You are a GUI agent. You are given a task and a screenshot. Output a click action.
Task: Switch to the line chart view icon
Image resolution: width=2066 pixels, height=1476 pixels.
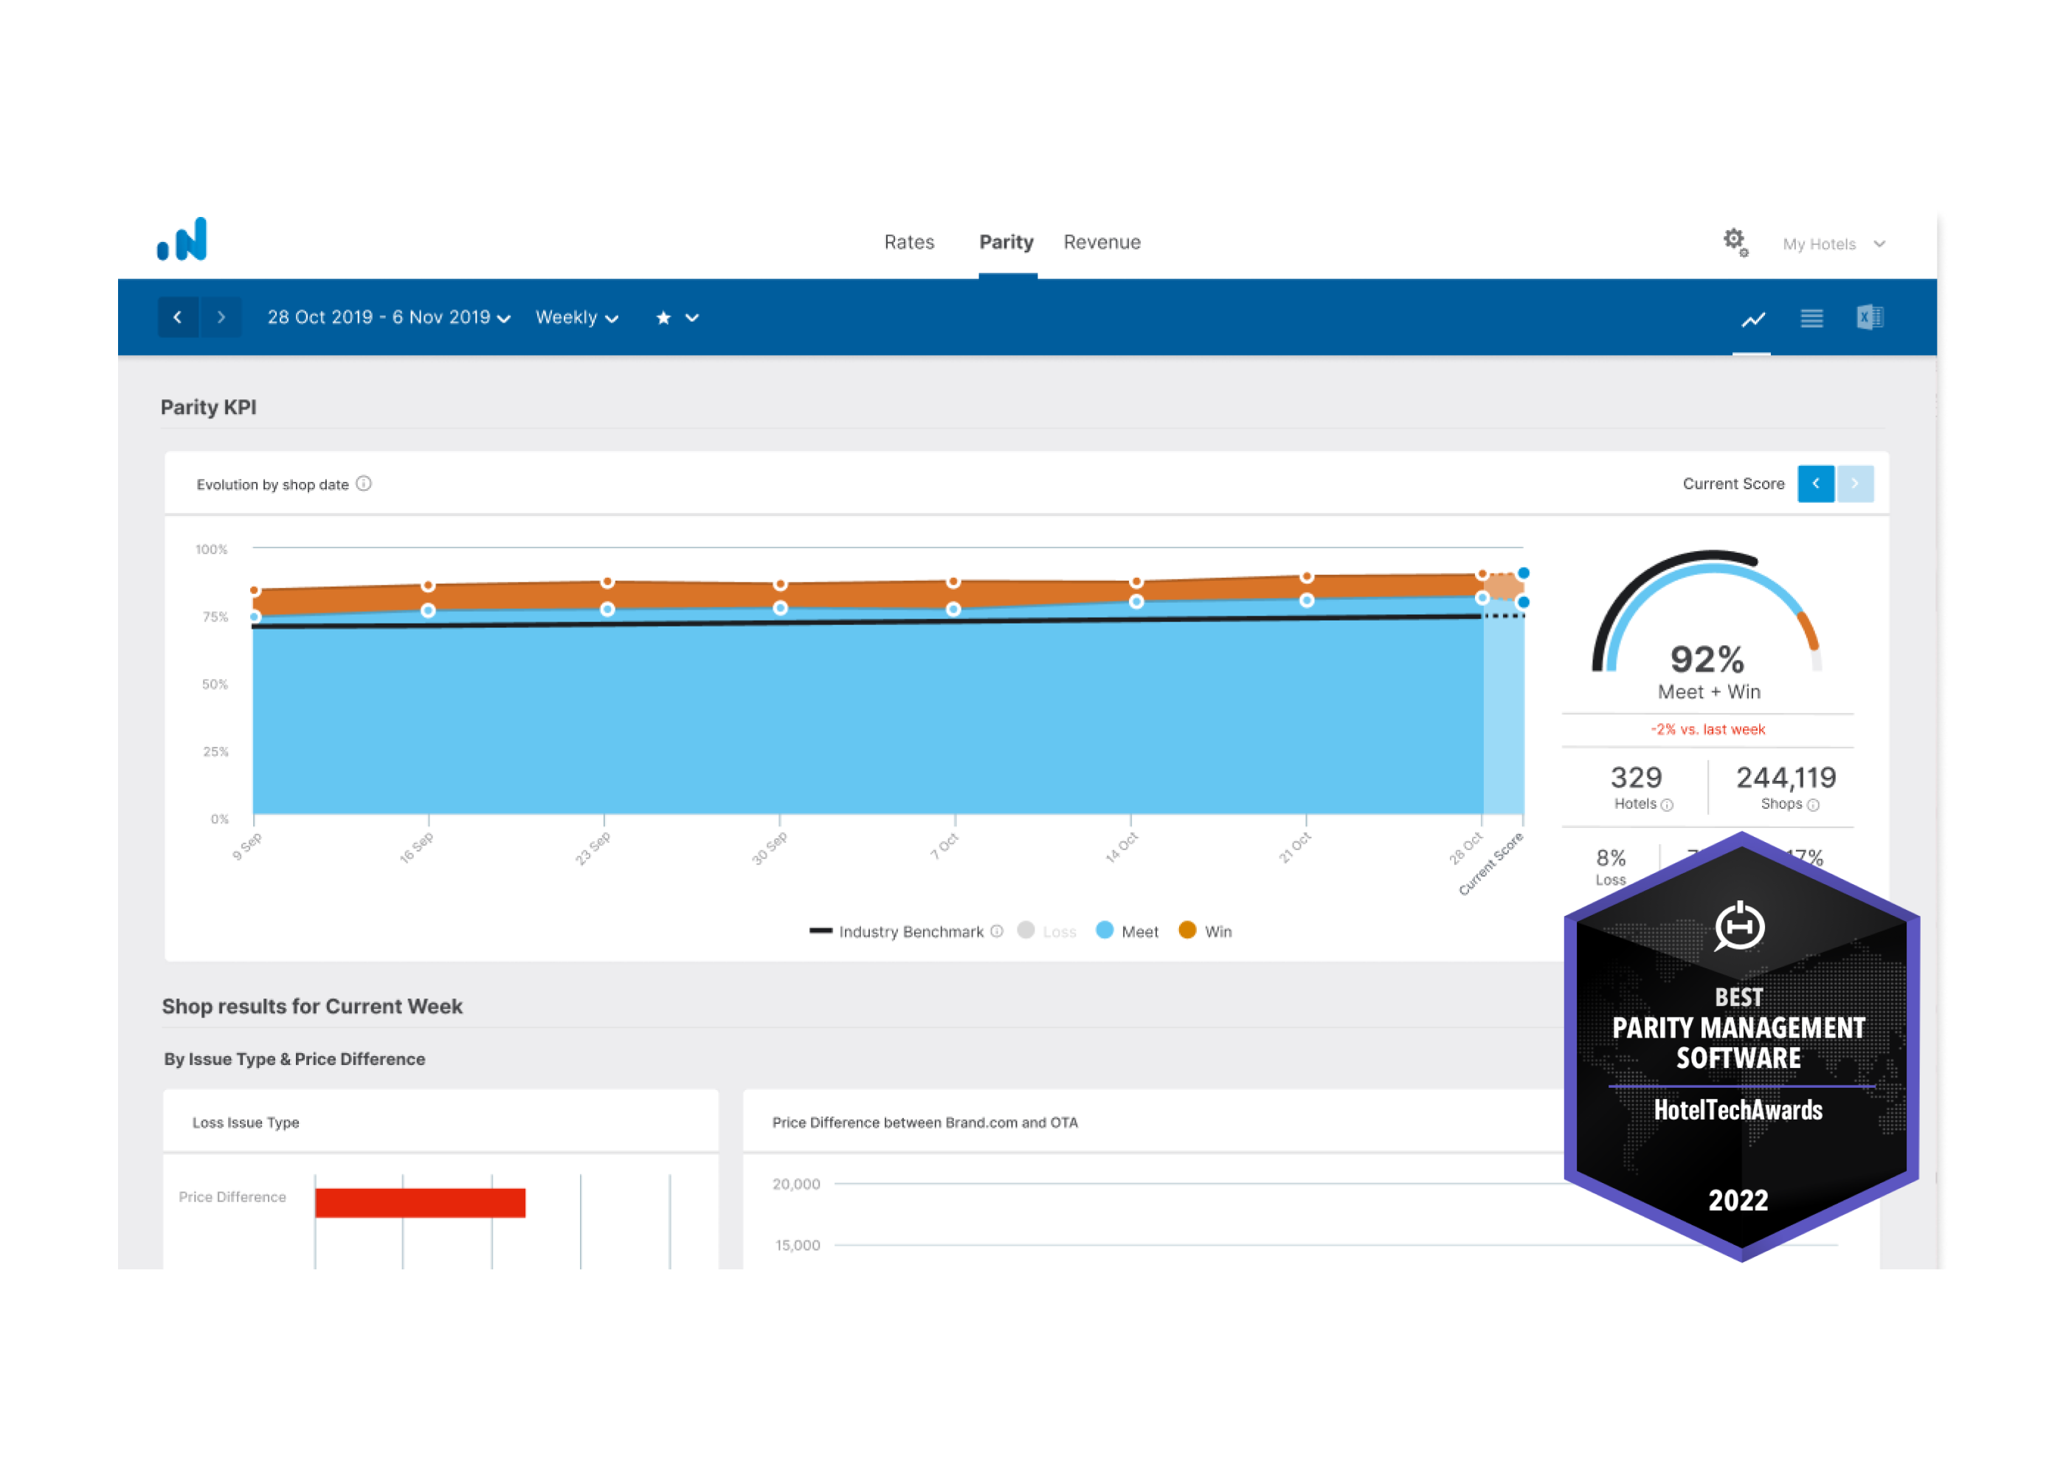click(x=1752, y=319)
